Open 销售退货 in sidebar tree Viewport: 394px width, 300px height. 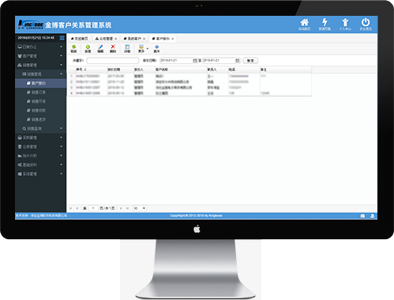point(40,119)
